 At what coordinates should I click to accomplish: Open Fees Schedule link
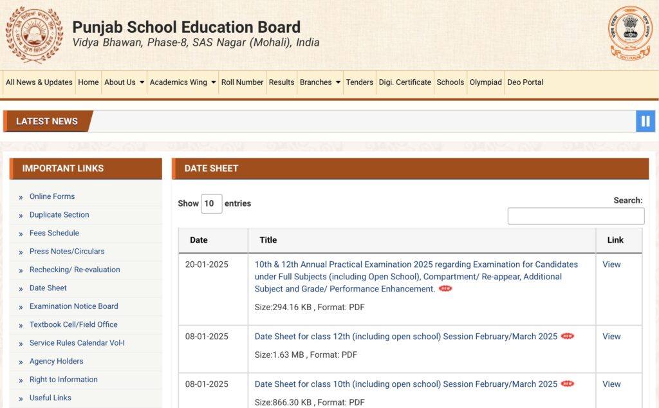pos(54,233)
